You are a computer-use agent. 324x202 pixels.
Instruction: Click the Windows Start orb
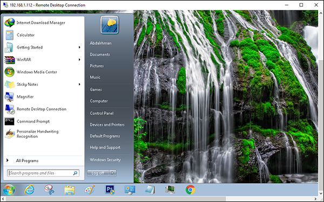point(9,190)
